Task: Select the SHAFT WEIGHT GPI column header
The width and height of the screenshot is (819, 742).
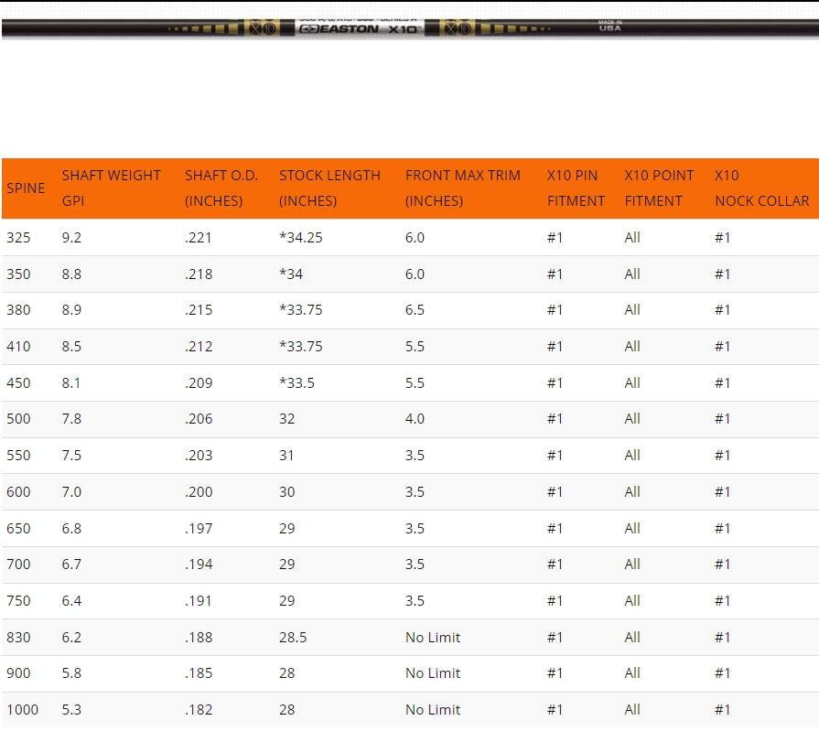Action: pyautogui.click(x=111, y=188)
